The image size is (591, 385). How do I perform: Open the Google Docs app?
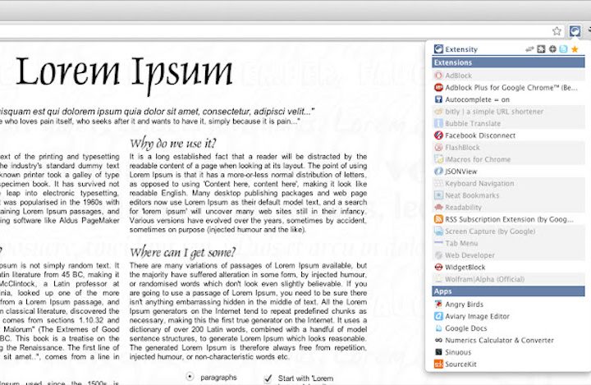coord(508,328)
